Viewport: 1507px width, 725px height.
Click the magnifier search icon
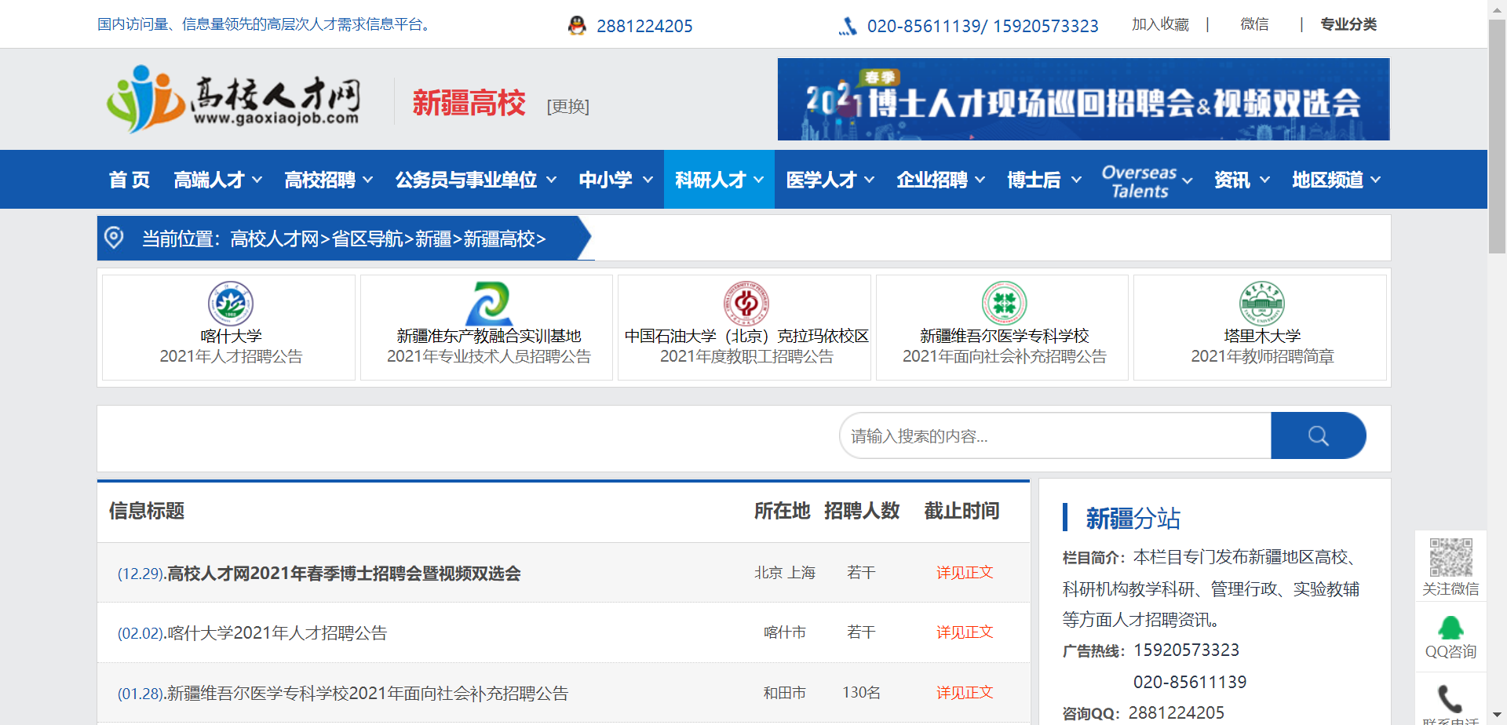point(1318,435)
